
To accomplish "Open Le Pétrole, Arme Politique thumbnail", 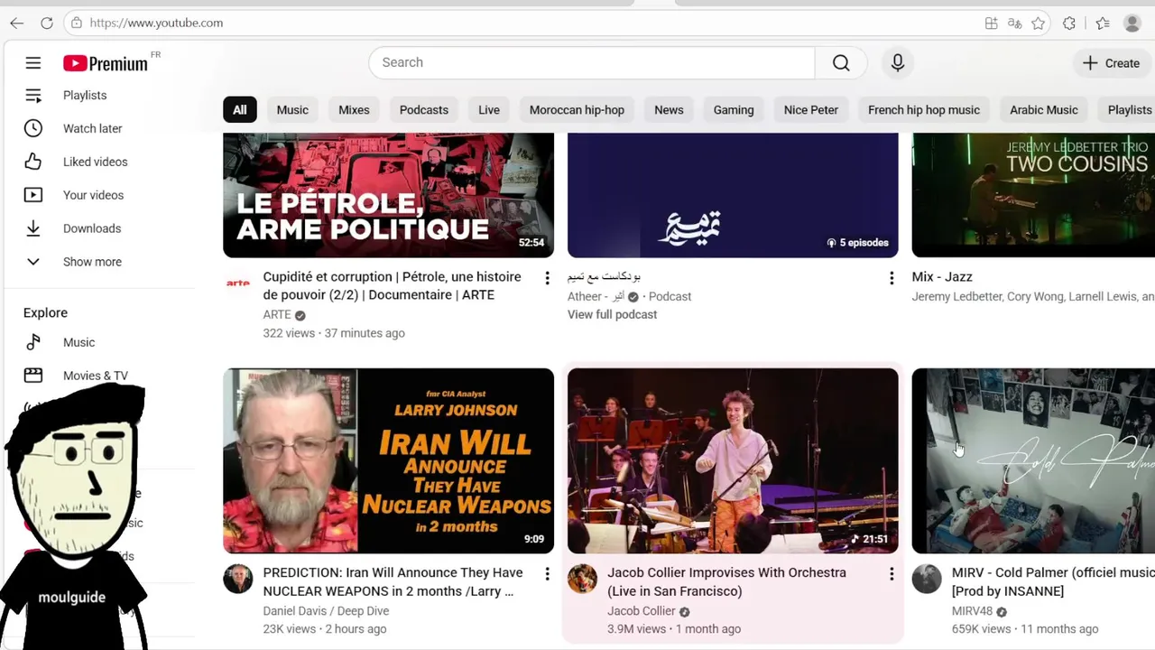I will pos(388,195).
